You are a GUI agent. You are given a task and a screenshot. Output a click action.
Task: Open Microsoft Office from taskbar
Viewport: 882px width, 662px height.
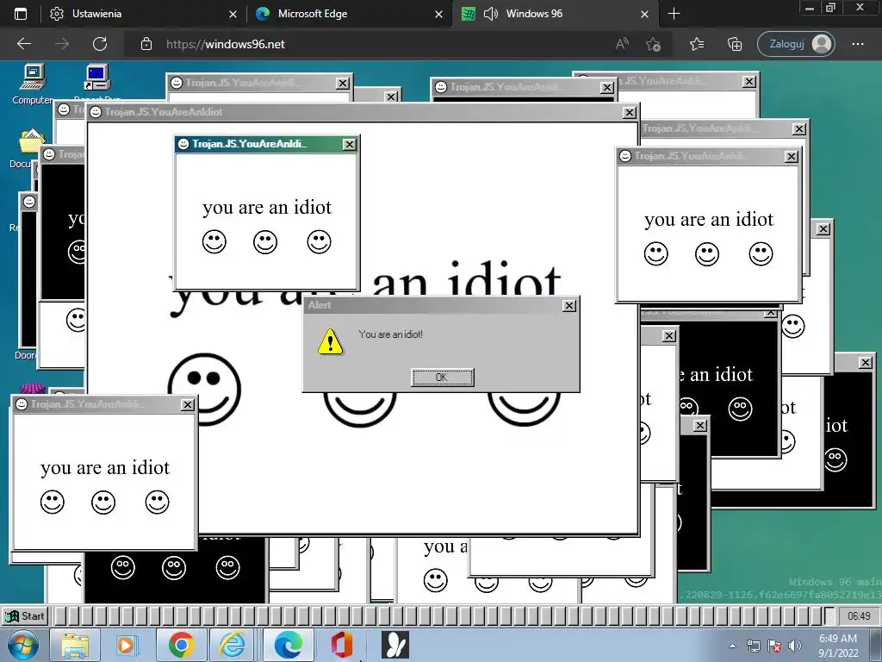tap(341, 645)
